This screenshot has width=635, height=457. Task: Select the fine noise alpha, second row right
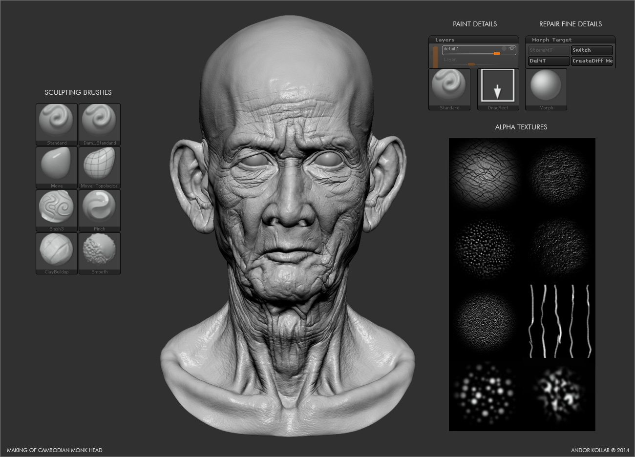click(x=559, y=248)
